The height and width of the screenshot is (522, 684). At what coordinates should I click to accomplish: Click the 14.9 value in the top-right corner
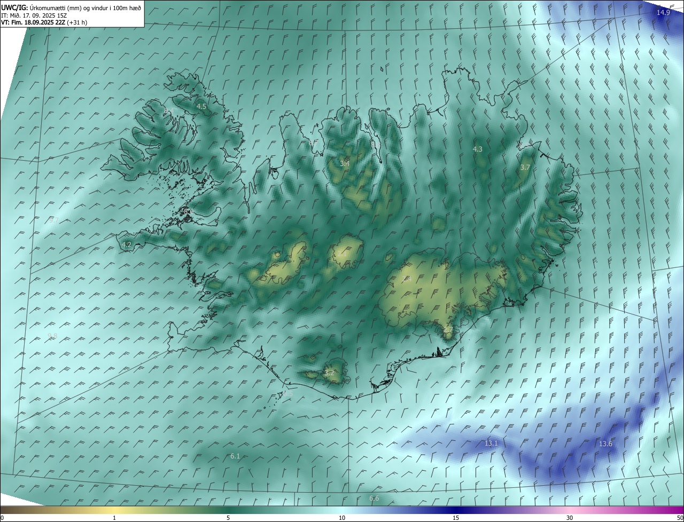coord(663,12)
